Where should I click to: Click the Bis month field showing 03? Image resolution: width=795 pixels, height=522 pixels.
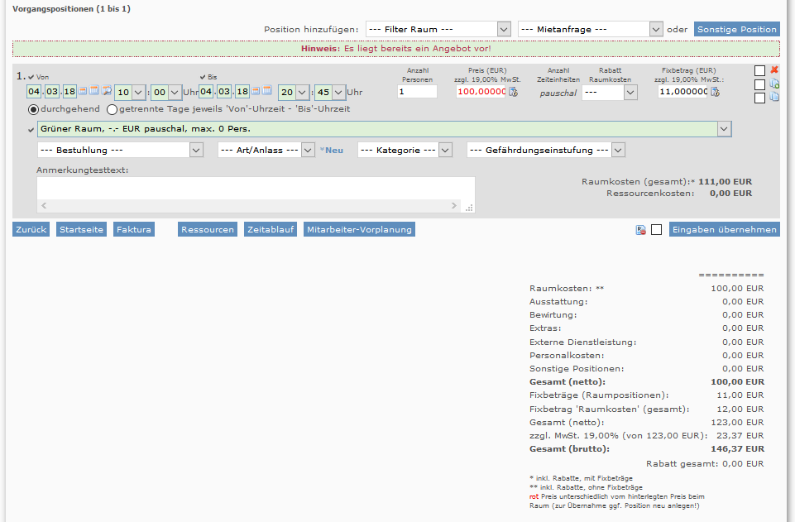pyautogui.click(x=224, y=92)
